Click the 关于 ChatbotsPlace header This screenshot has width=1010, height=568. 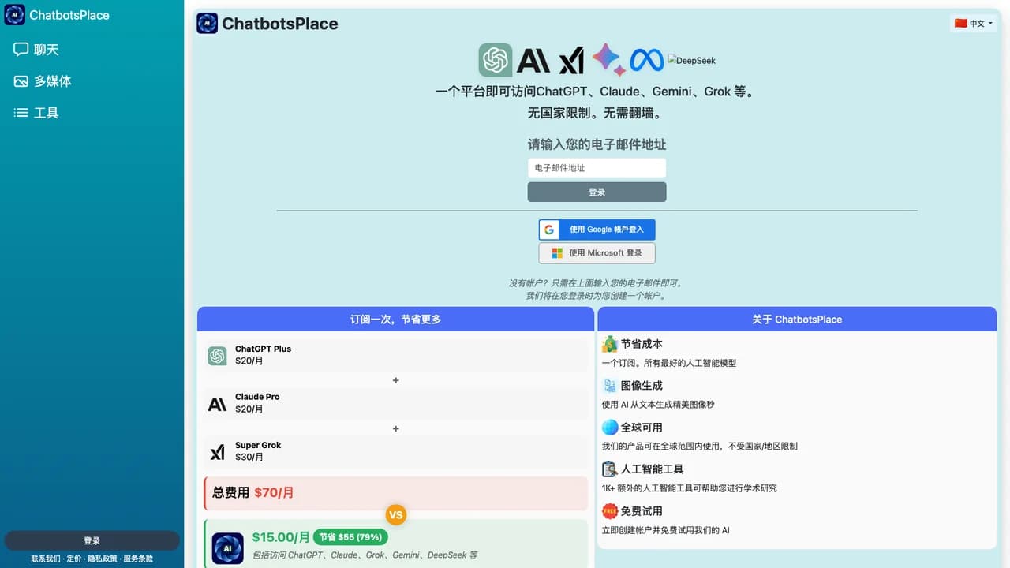797,319
